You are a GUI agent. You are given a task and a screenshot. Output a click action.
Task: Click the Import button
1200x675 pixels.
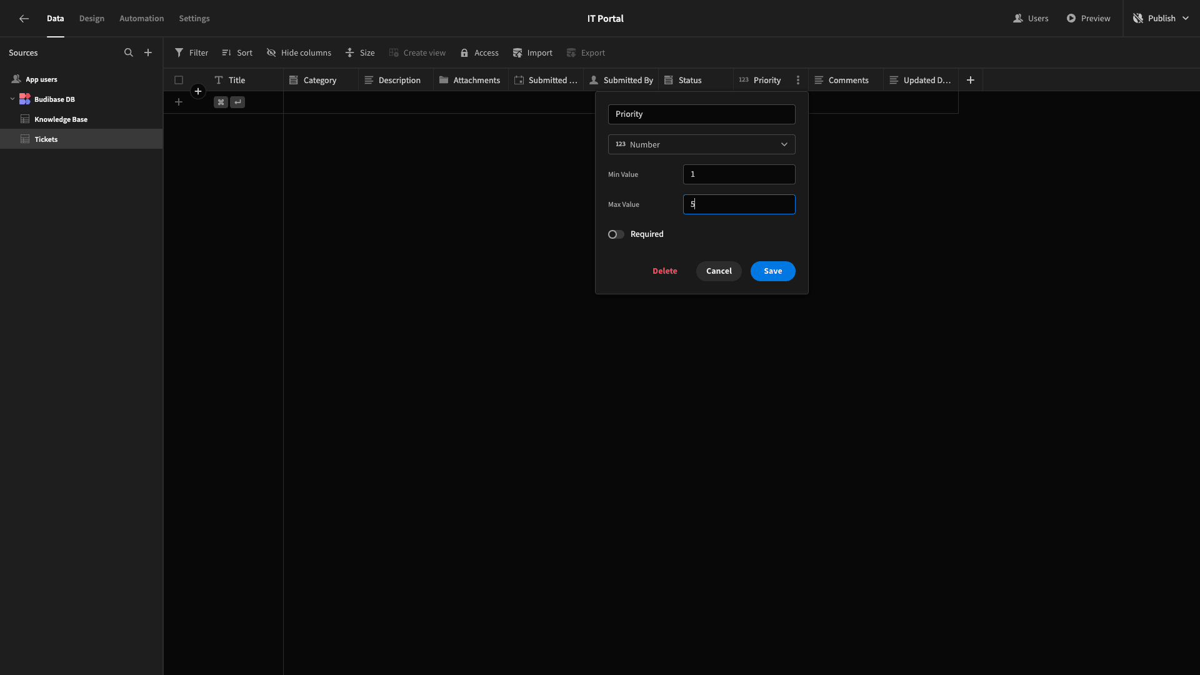532,53
